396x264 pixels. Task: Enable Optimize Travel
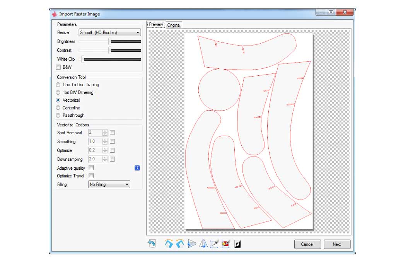(91, 176)
